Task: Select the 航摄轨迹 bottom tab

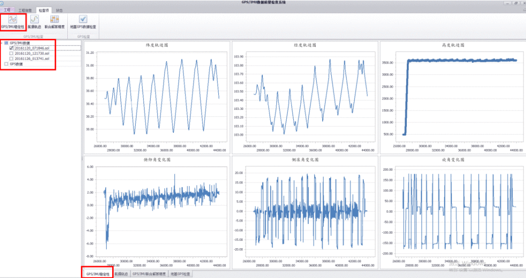Action: pyautogui.click(x=121, y=274)
